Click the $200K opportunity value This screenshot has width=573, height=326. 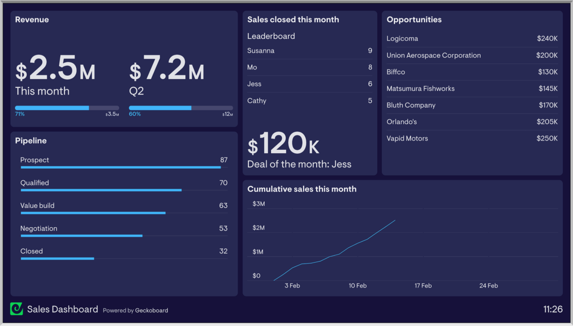[x=547, y=55]
